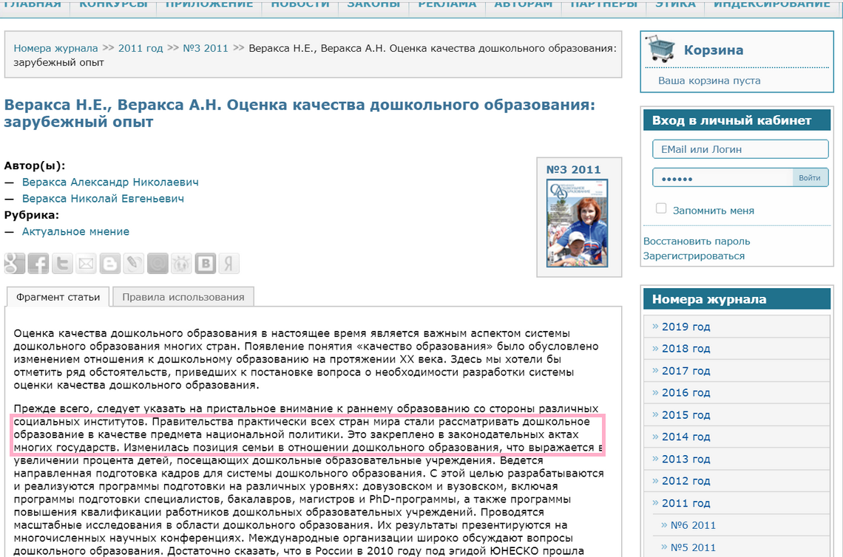The height and width of the screenshot is (557, 843).
Task: Open the №3 2011 journal cover thumbnail
Action: click(578, 222)
